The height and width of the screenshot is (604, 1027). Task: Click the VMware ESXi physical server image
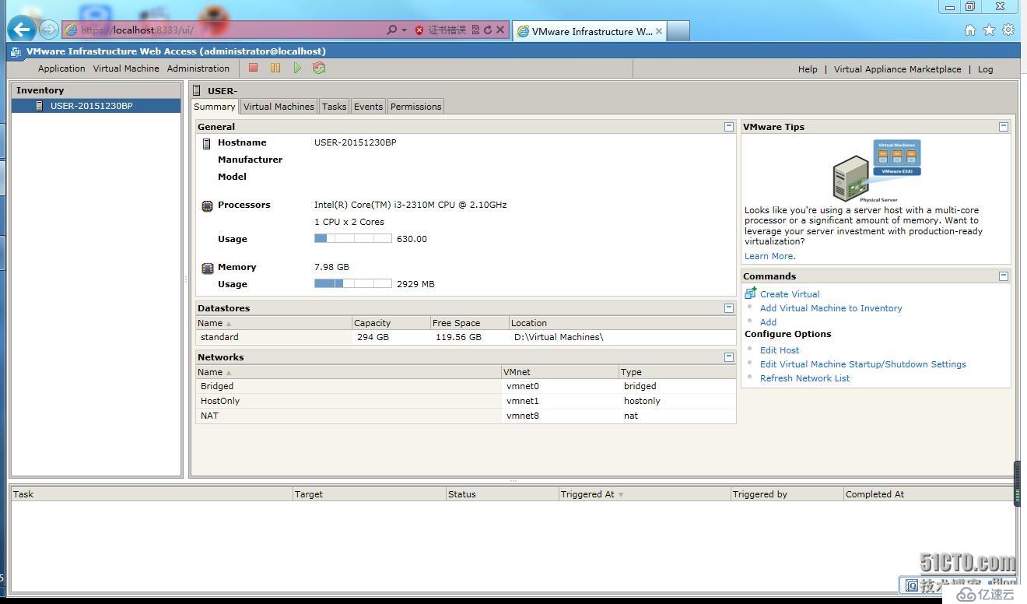click(x=877, y=170)
